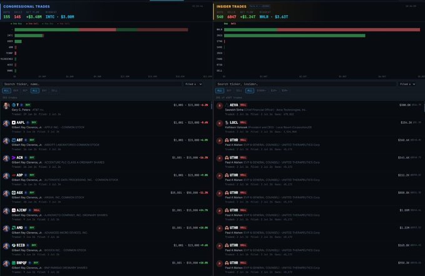Click the Apple logo beside AAPL ticker
The width and height of the screenshot is (425, 276).
click(14, 123)
